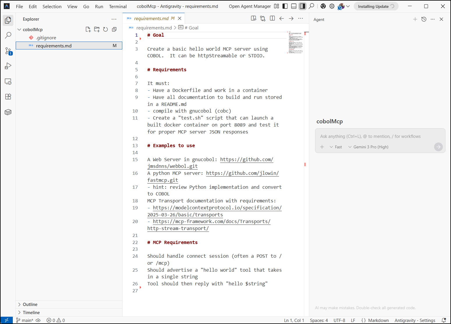Toggle the Agent side panel
Viewport: 451px width, 324px height.
click(x=303, y=6)
